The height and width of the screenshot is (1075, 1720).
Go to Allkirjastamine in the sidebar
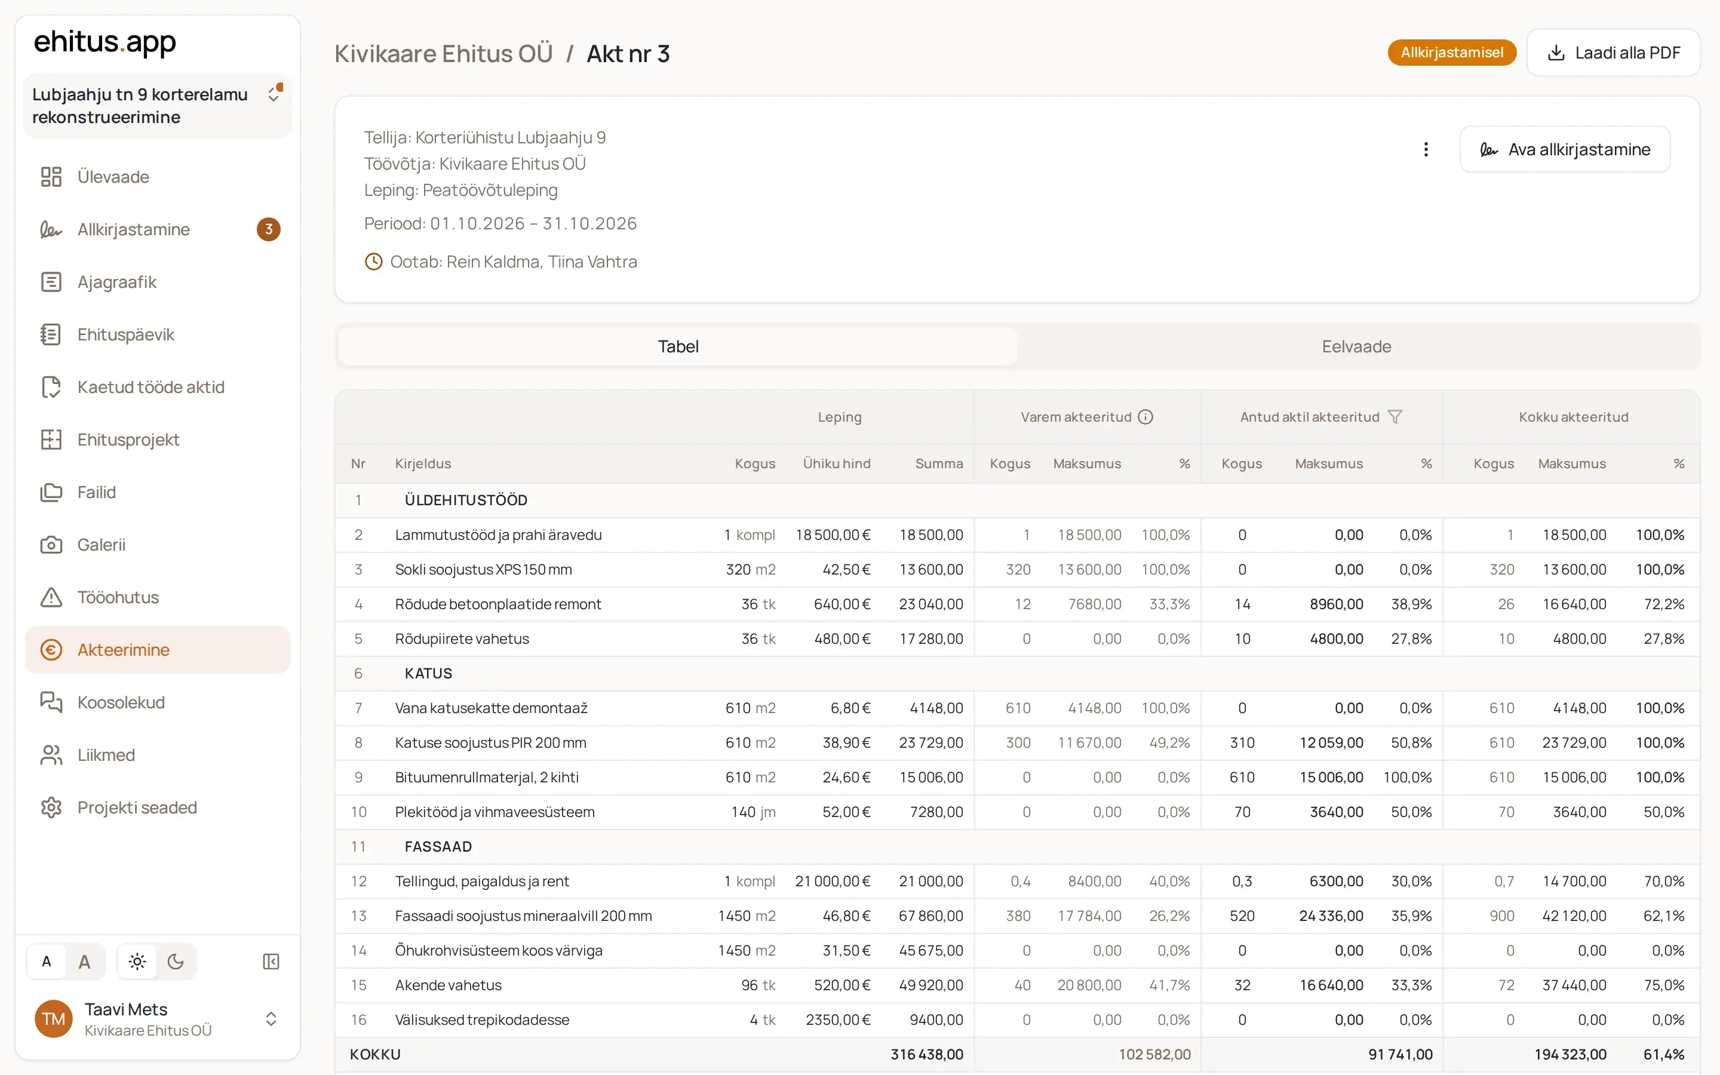pos(157,229)
